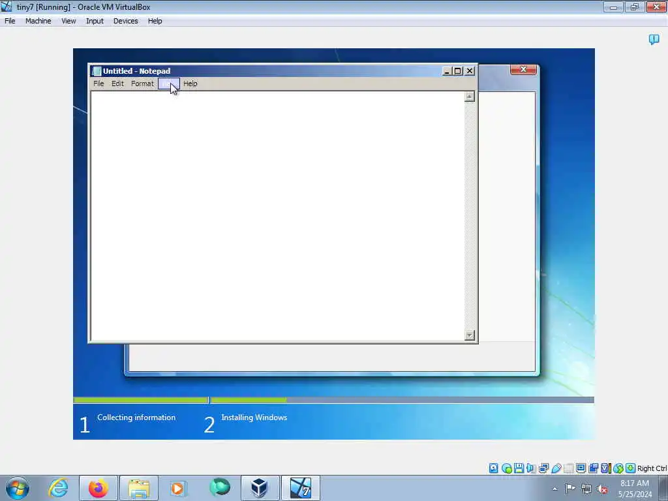
Task: Click the mouse integration indicator in status bar
Action: 618,468
